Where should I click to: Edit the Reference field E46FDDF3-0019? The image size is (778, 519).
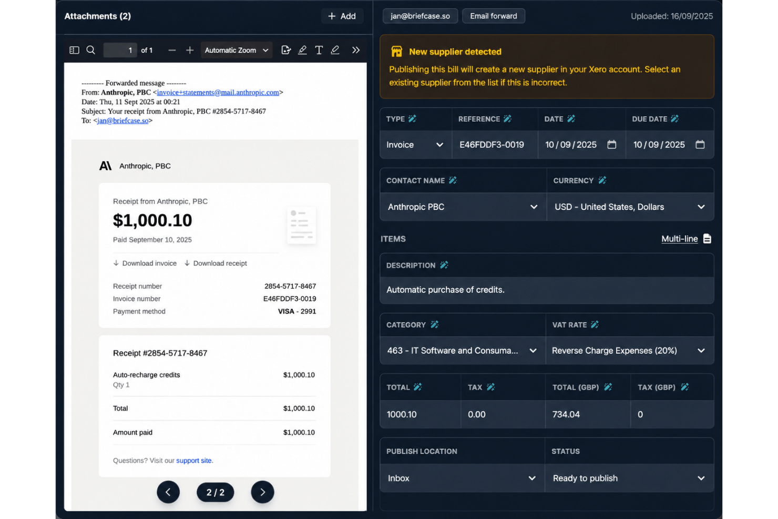[495, 145]
